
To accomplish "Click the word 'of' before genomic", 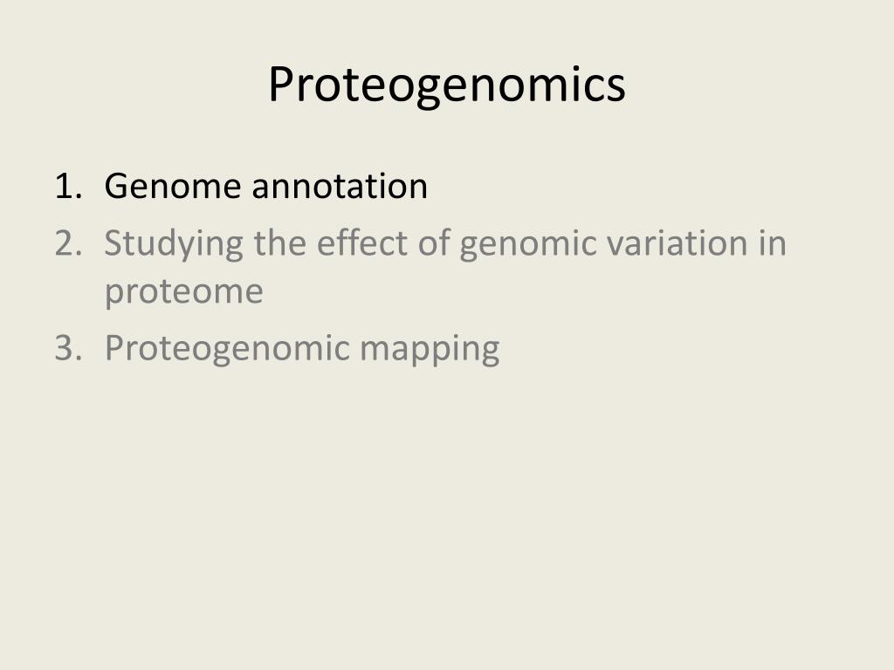I will (434, 243).
